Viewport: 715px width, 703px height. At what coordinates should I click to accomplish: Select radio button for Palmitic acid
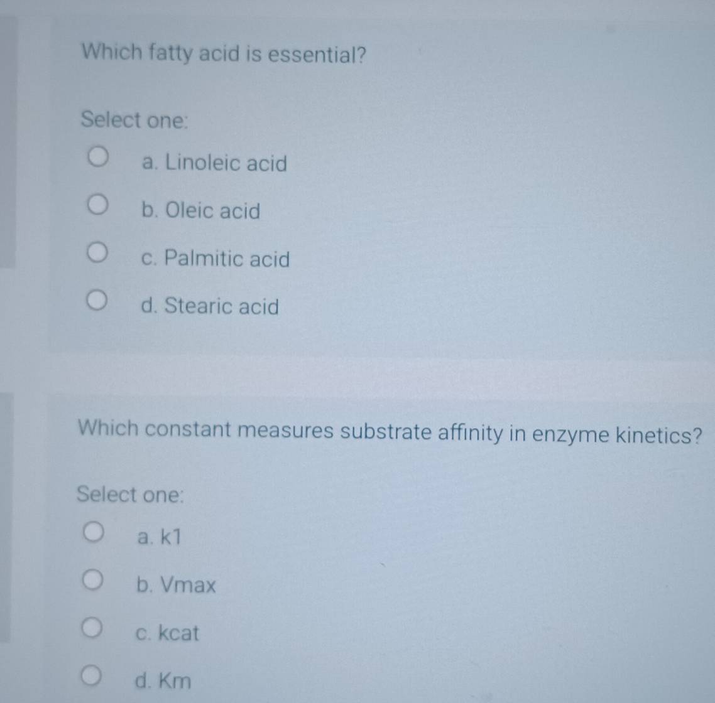[x=97, y=252]
